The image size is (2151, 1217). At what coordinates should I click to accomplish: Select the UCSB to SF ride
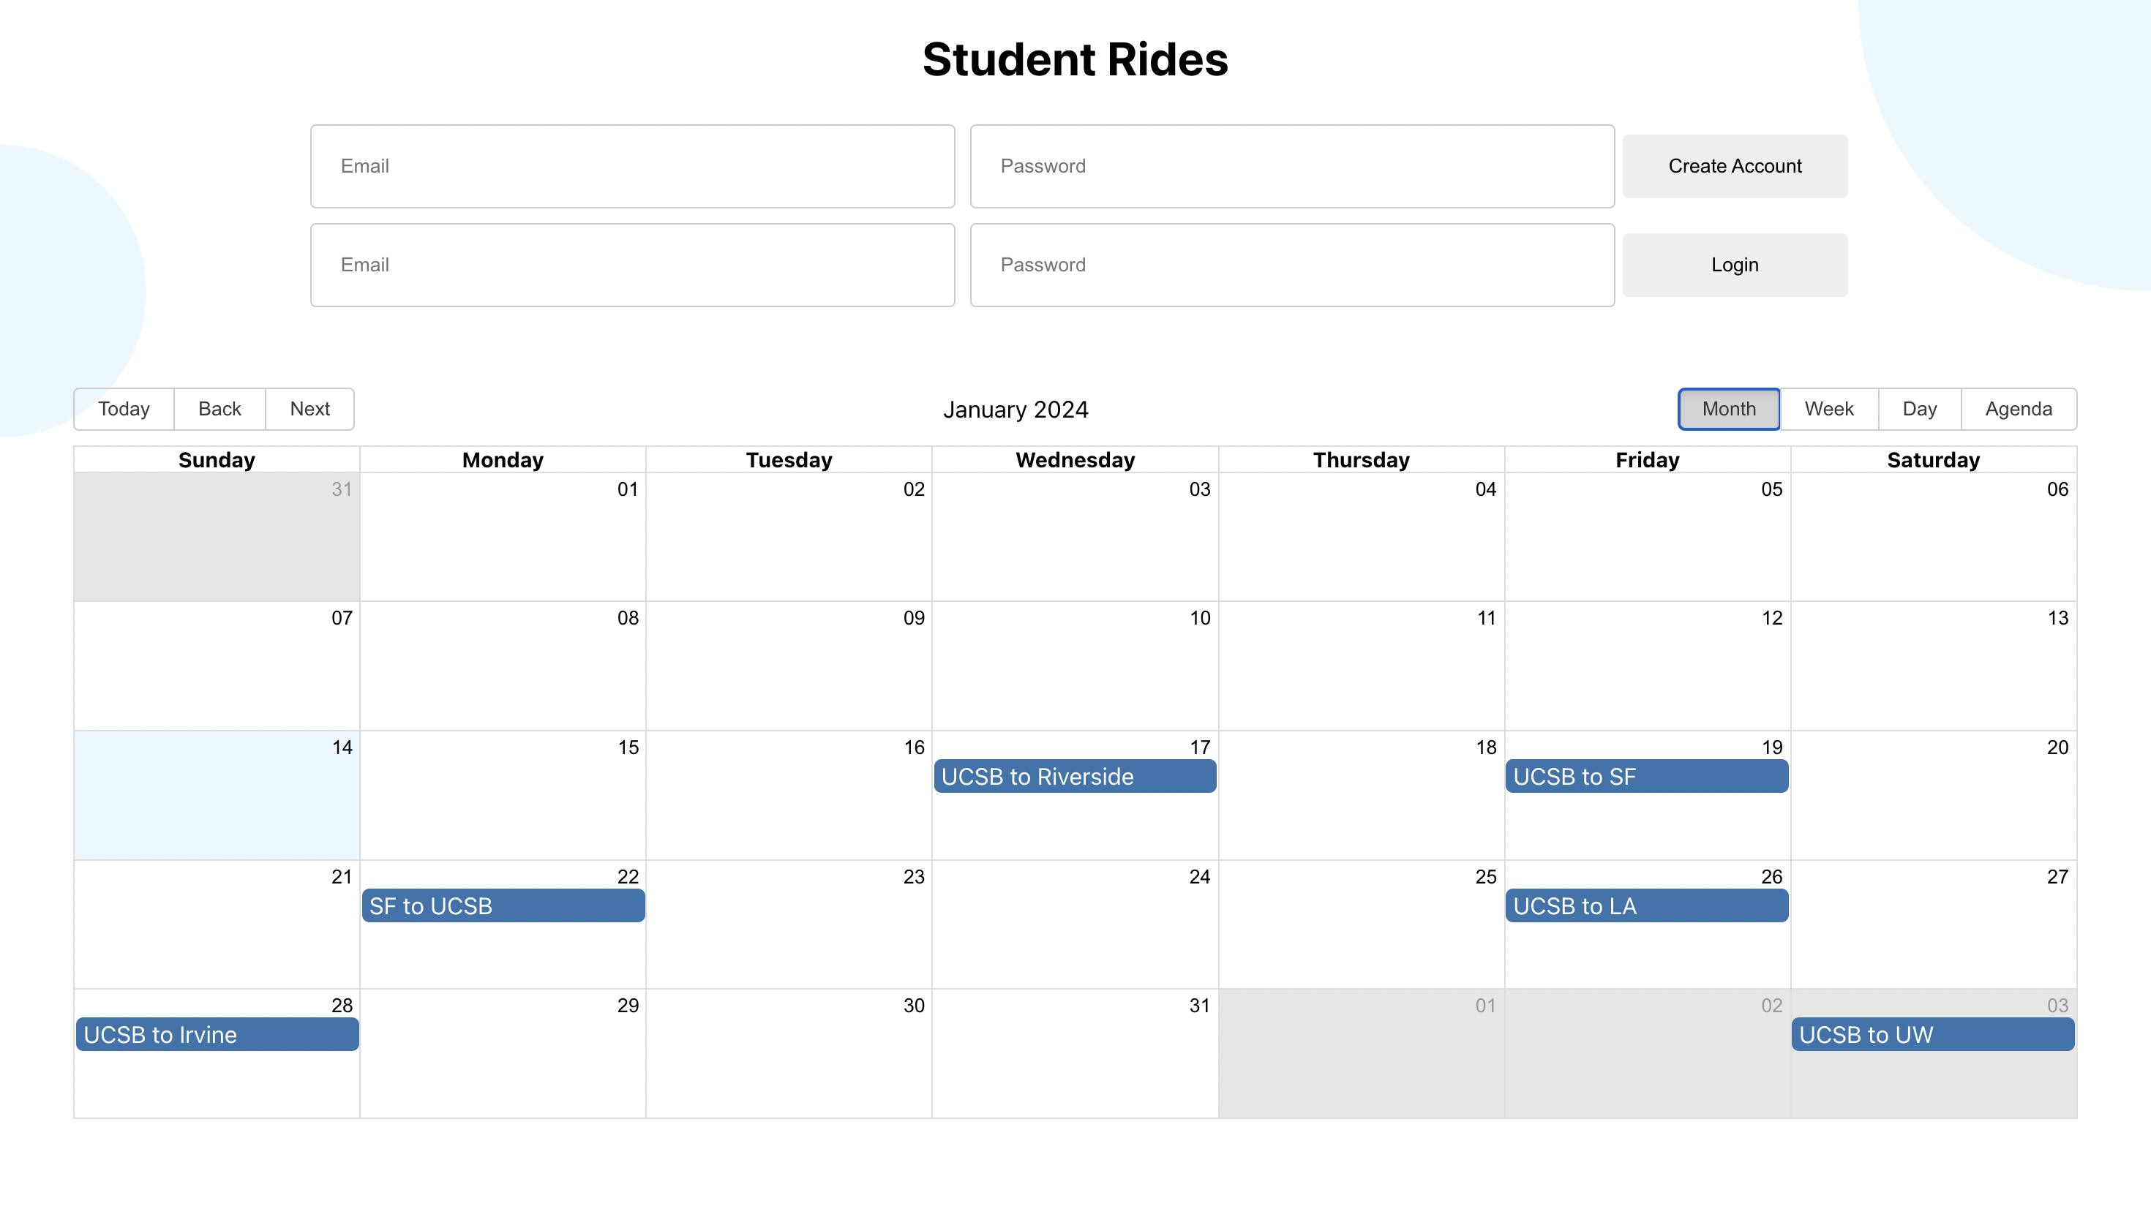click(1646, 777)
